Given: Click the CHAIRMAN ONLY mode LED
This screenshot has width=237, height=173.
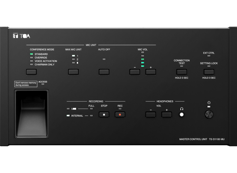Looking at the screenshot, I should (31, 64).
